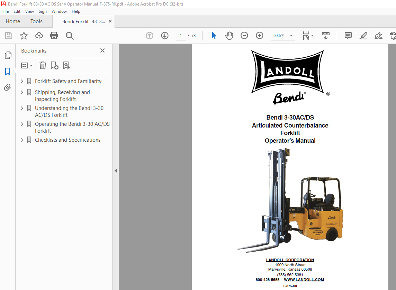Print the document with printer icon

[x=54, y=36]
